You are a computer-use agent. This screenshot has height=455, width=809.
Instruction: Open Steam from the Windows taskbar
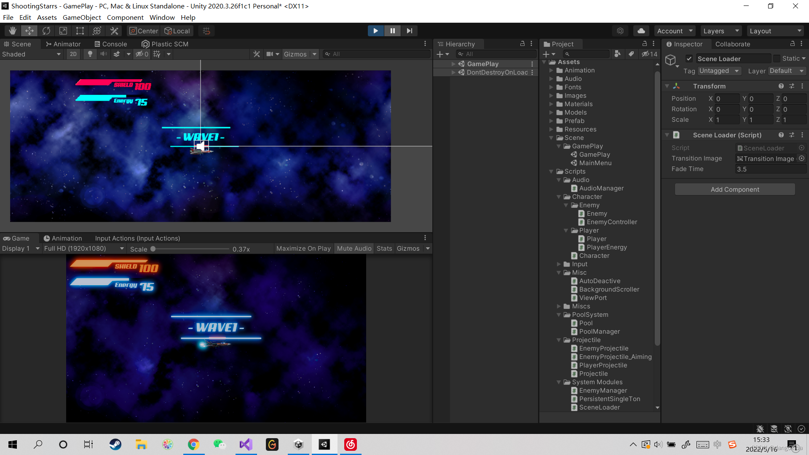point(115,444)
